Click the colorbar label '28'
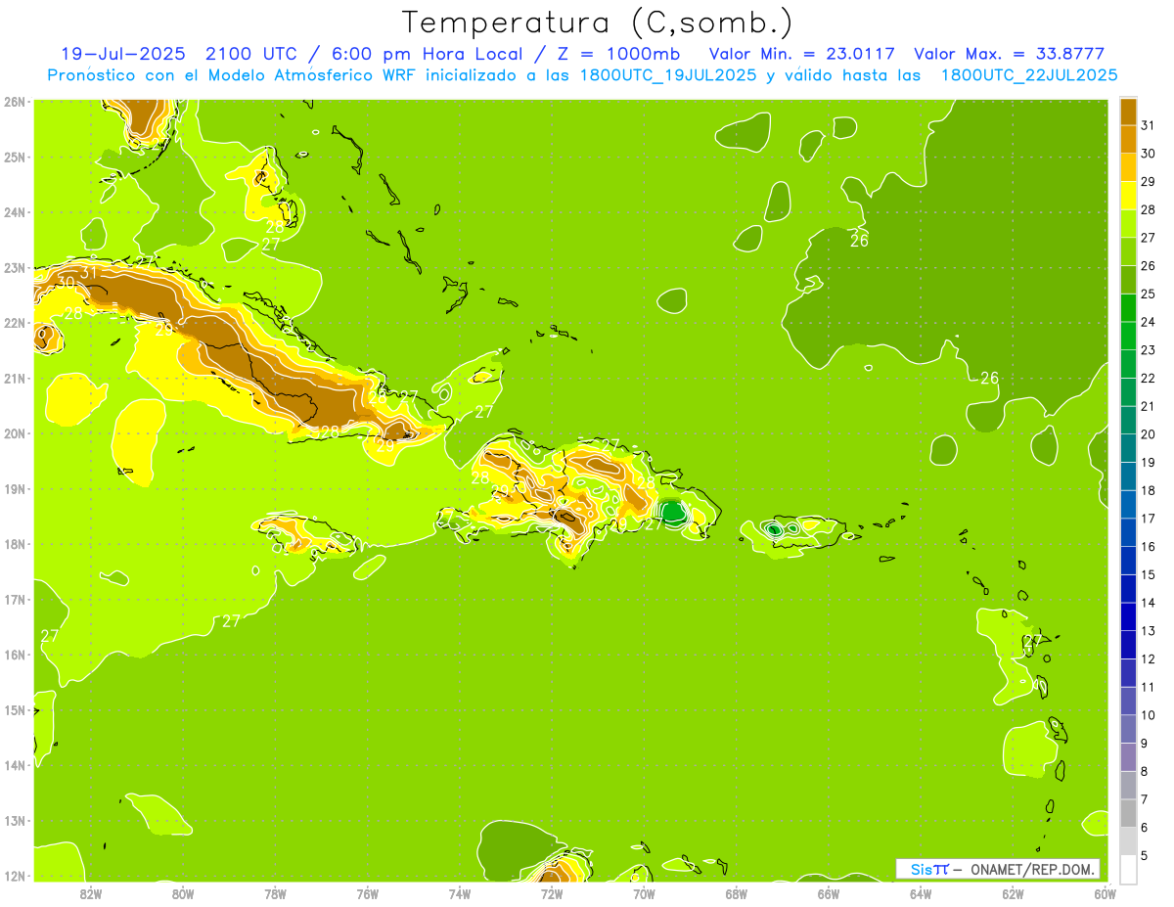Viewport: 1174px width, 907px height. click(x=1149, y=209)
